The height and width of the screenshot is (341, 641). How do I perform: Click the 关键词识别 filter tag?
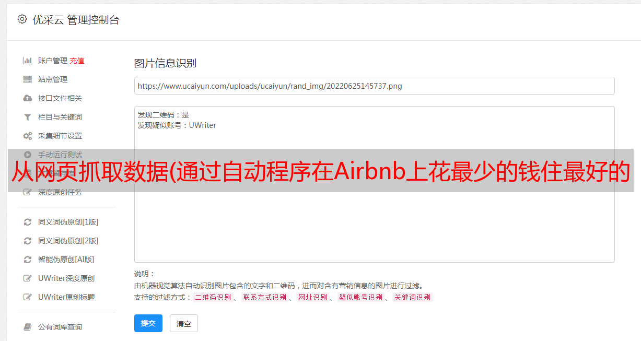click(413, 297)
